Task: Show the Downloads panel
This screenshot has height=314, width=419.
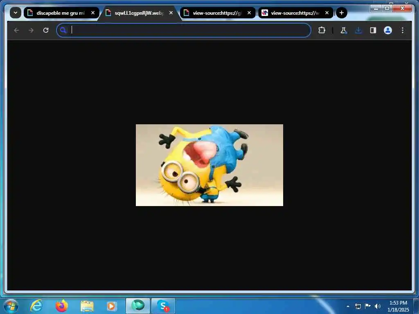Action: [x=358, y=30]
